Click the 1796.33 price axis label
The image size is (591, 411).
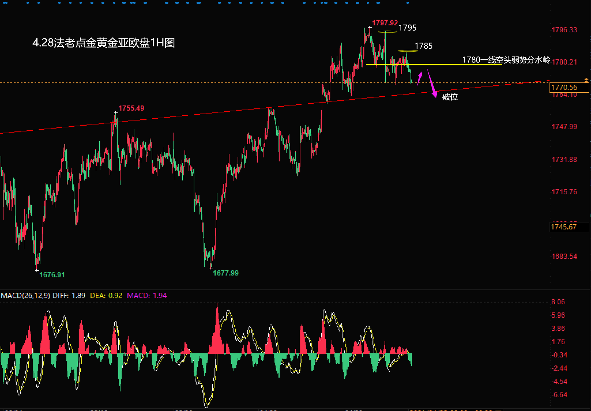(x=564, y=30)
